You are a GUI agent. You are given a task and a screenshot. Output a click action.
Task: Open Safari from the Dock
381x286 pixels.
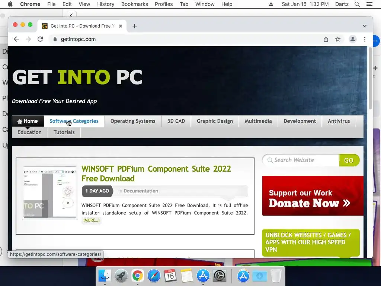pyautogui.click(x=154, y=276)
